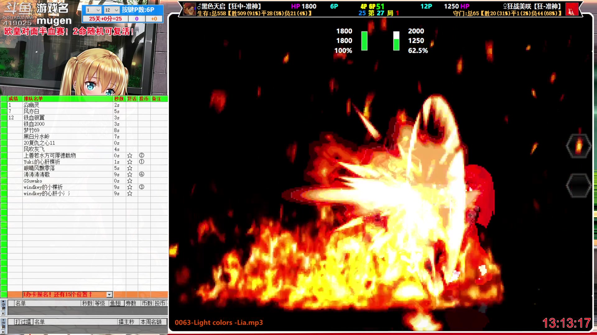Click the star icon for 眼睛风飘零落
The width and height of the screenshot is (597, 335).
[x=130, y=168]
